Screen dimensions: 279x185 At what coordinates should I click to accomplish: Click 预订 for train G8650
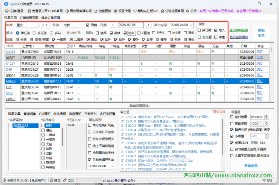tap(260, 81)
